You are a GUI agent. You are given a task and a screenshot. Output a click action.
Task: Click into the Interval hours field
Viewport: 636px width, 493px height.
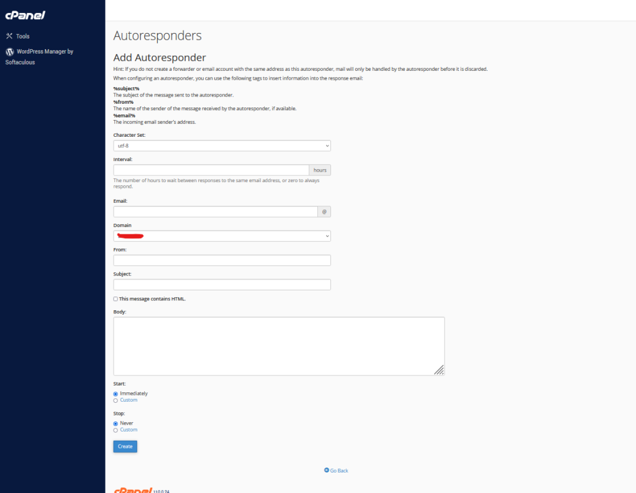coord(211,170)
